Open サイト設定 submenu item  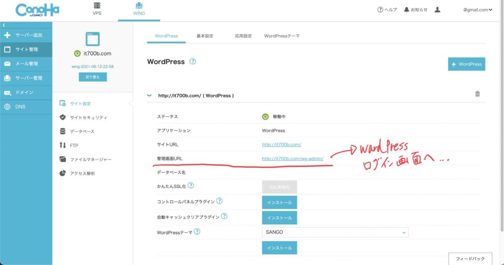pos(75,104)
